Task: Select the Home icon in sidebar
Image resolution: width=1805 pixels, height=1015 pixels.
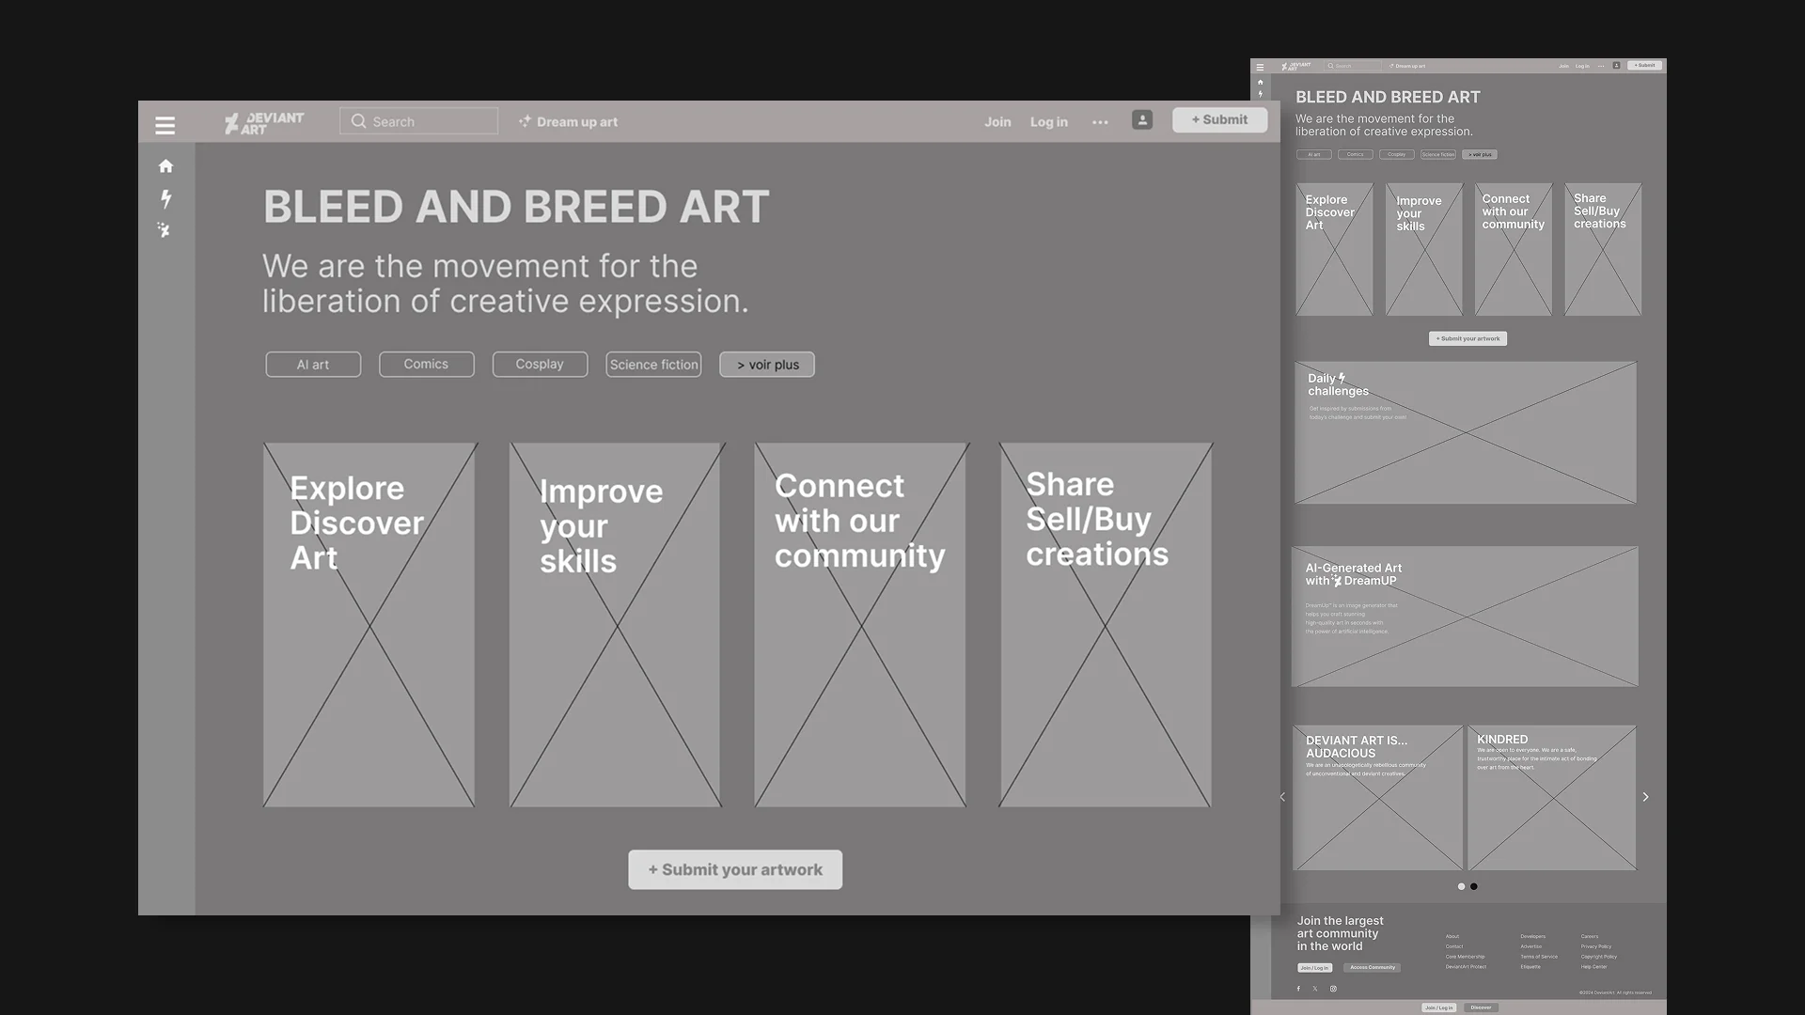Action: tap(165, 165)
